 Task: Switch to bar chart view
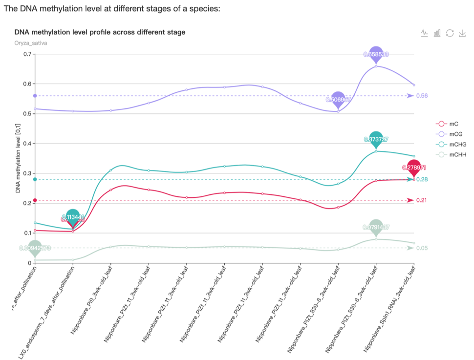point(437,33)
